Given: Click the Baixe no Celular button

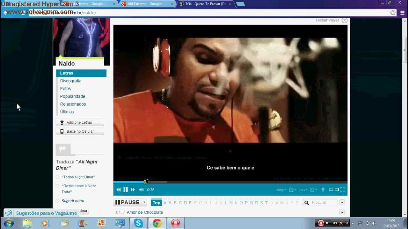Looking at the screenshot, I should point(80,131).
